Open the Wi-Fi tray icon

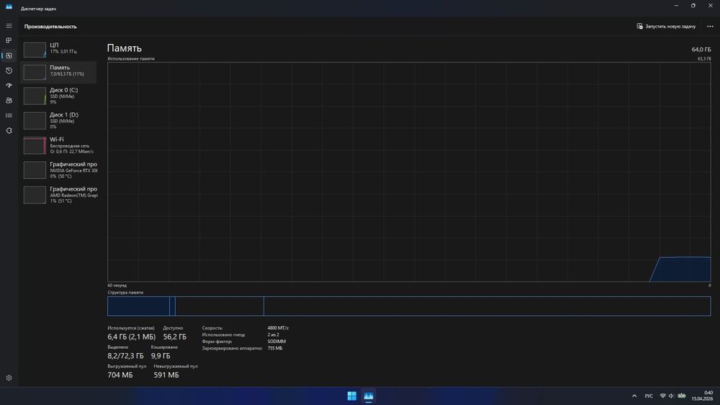(x=662, y=396)
